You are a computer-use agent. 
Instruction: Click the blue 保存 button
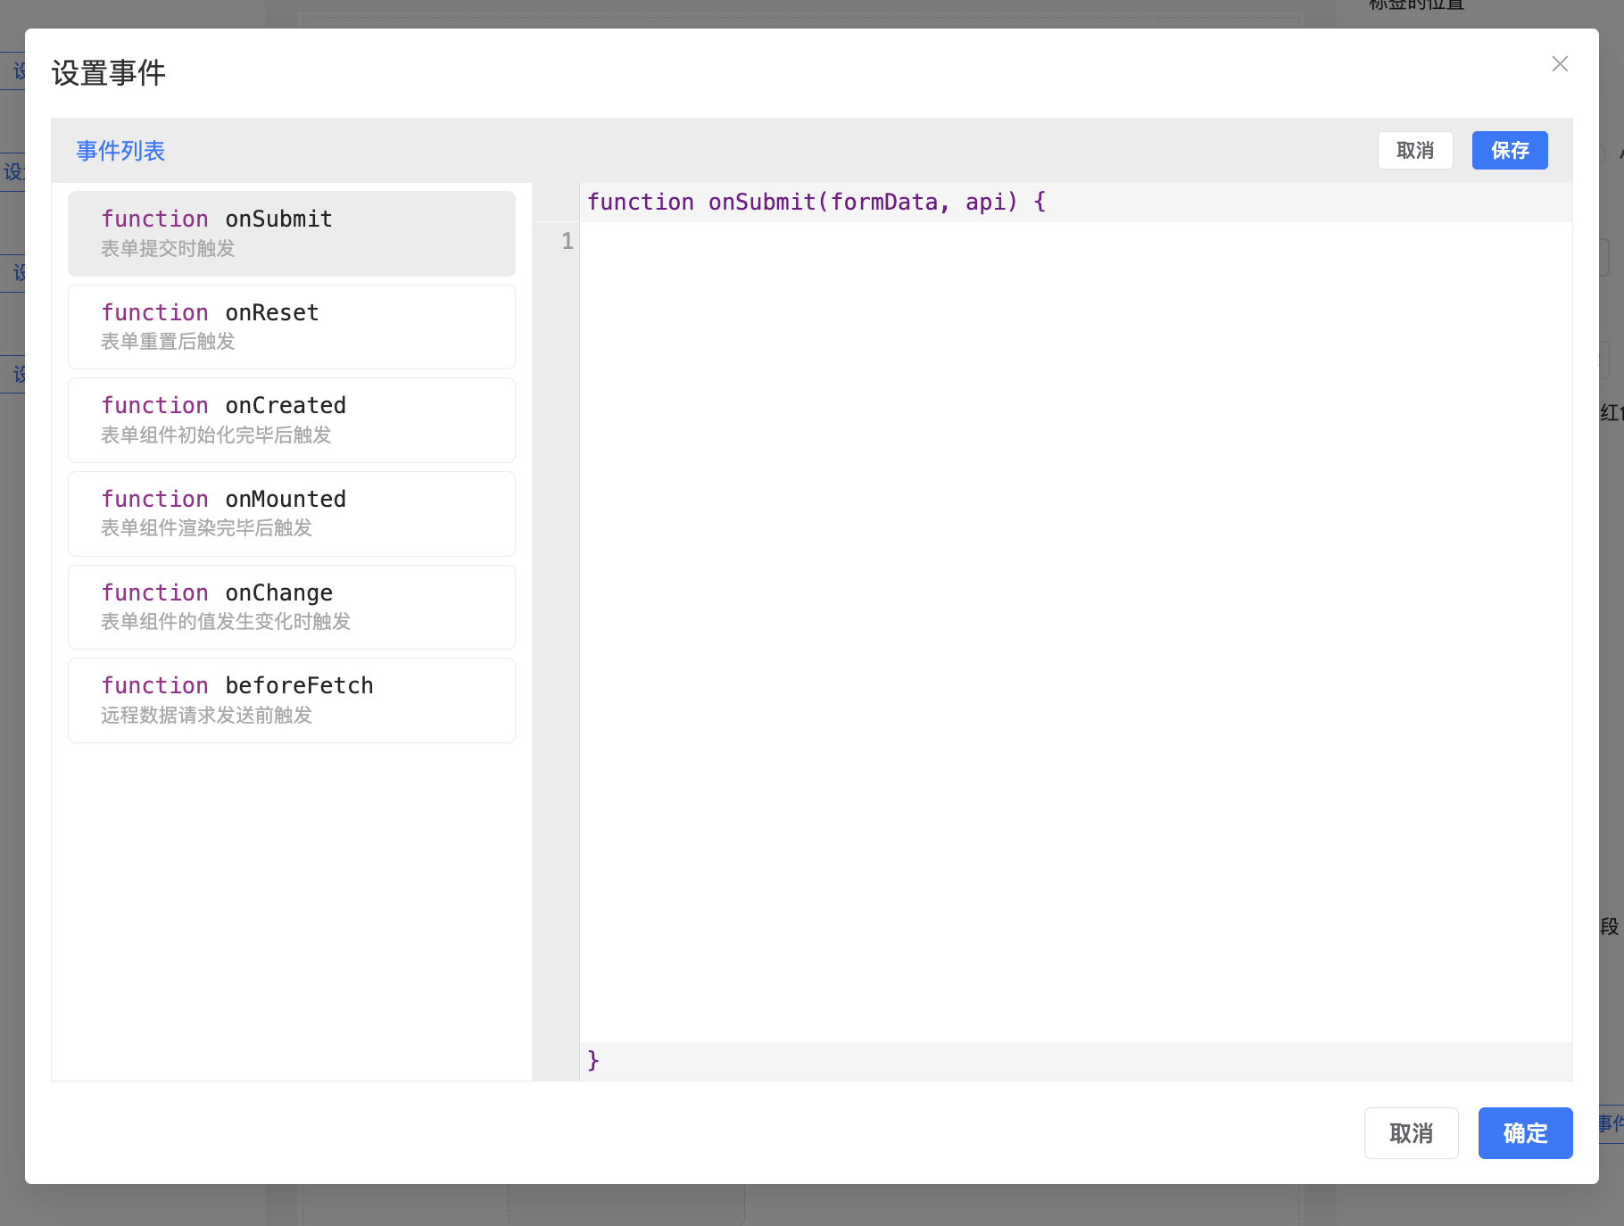[x=1509, y=151]
